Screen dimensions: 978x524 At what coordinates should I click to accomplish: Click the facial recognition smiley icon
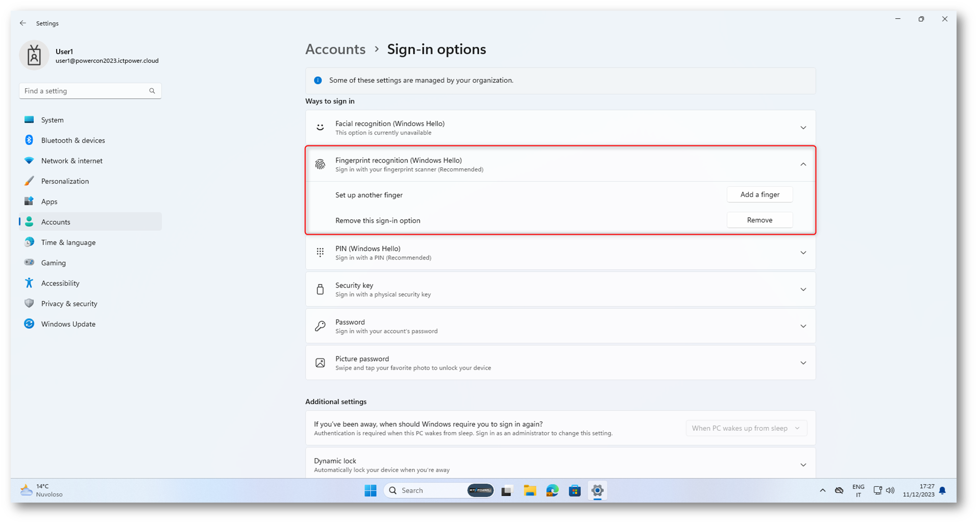[x=320, y=127]
